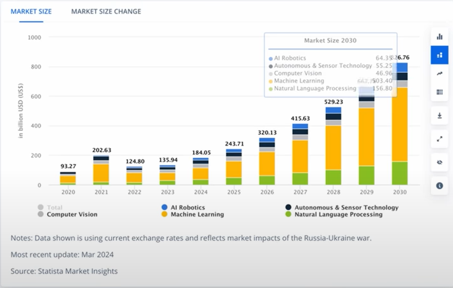Show data as table grid icon
This screenshot has height=288, width=453.
pos(440,93)
